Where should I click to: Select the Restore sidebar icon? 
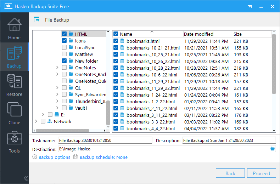click(14, 85)
